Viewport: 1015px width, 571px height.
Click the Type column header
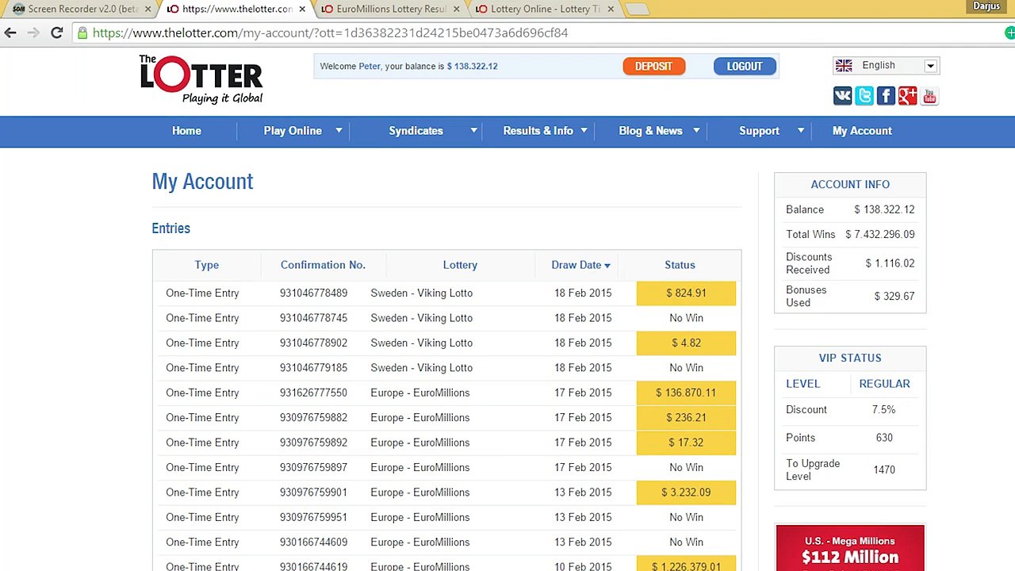pyautogui.click(x=206, y=265)
